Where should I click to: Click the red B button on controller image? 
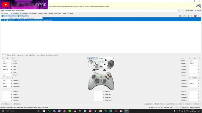(x=110, y=77)
